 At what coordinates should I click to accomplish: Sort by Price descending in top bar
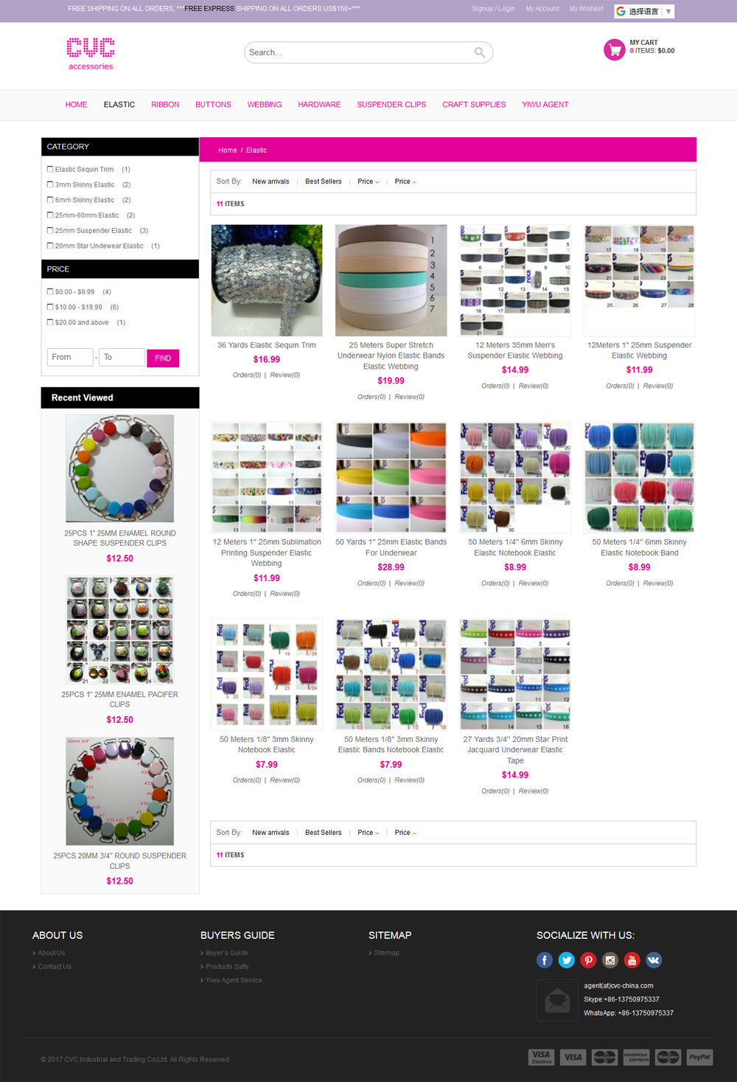click(368, 181)
